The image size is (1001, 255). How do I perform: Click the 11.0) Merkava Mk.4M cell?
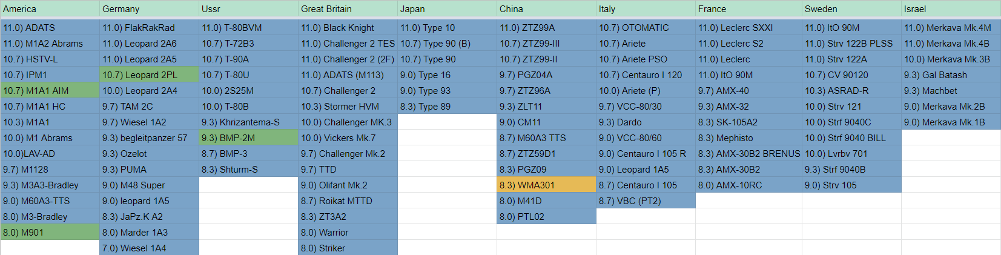[x=951, y=28]
